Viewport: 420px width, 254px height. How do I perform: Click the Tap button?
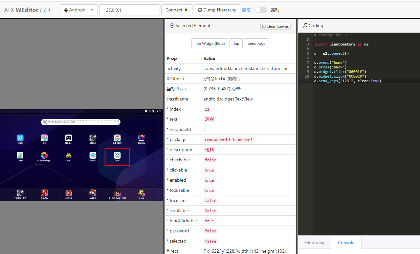(236, 43)
